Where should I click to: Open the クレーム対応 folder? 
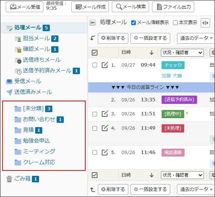(x=39, y=162)
